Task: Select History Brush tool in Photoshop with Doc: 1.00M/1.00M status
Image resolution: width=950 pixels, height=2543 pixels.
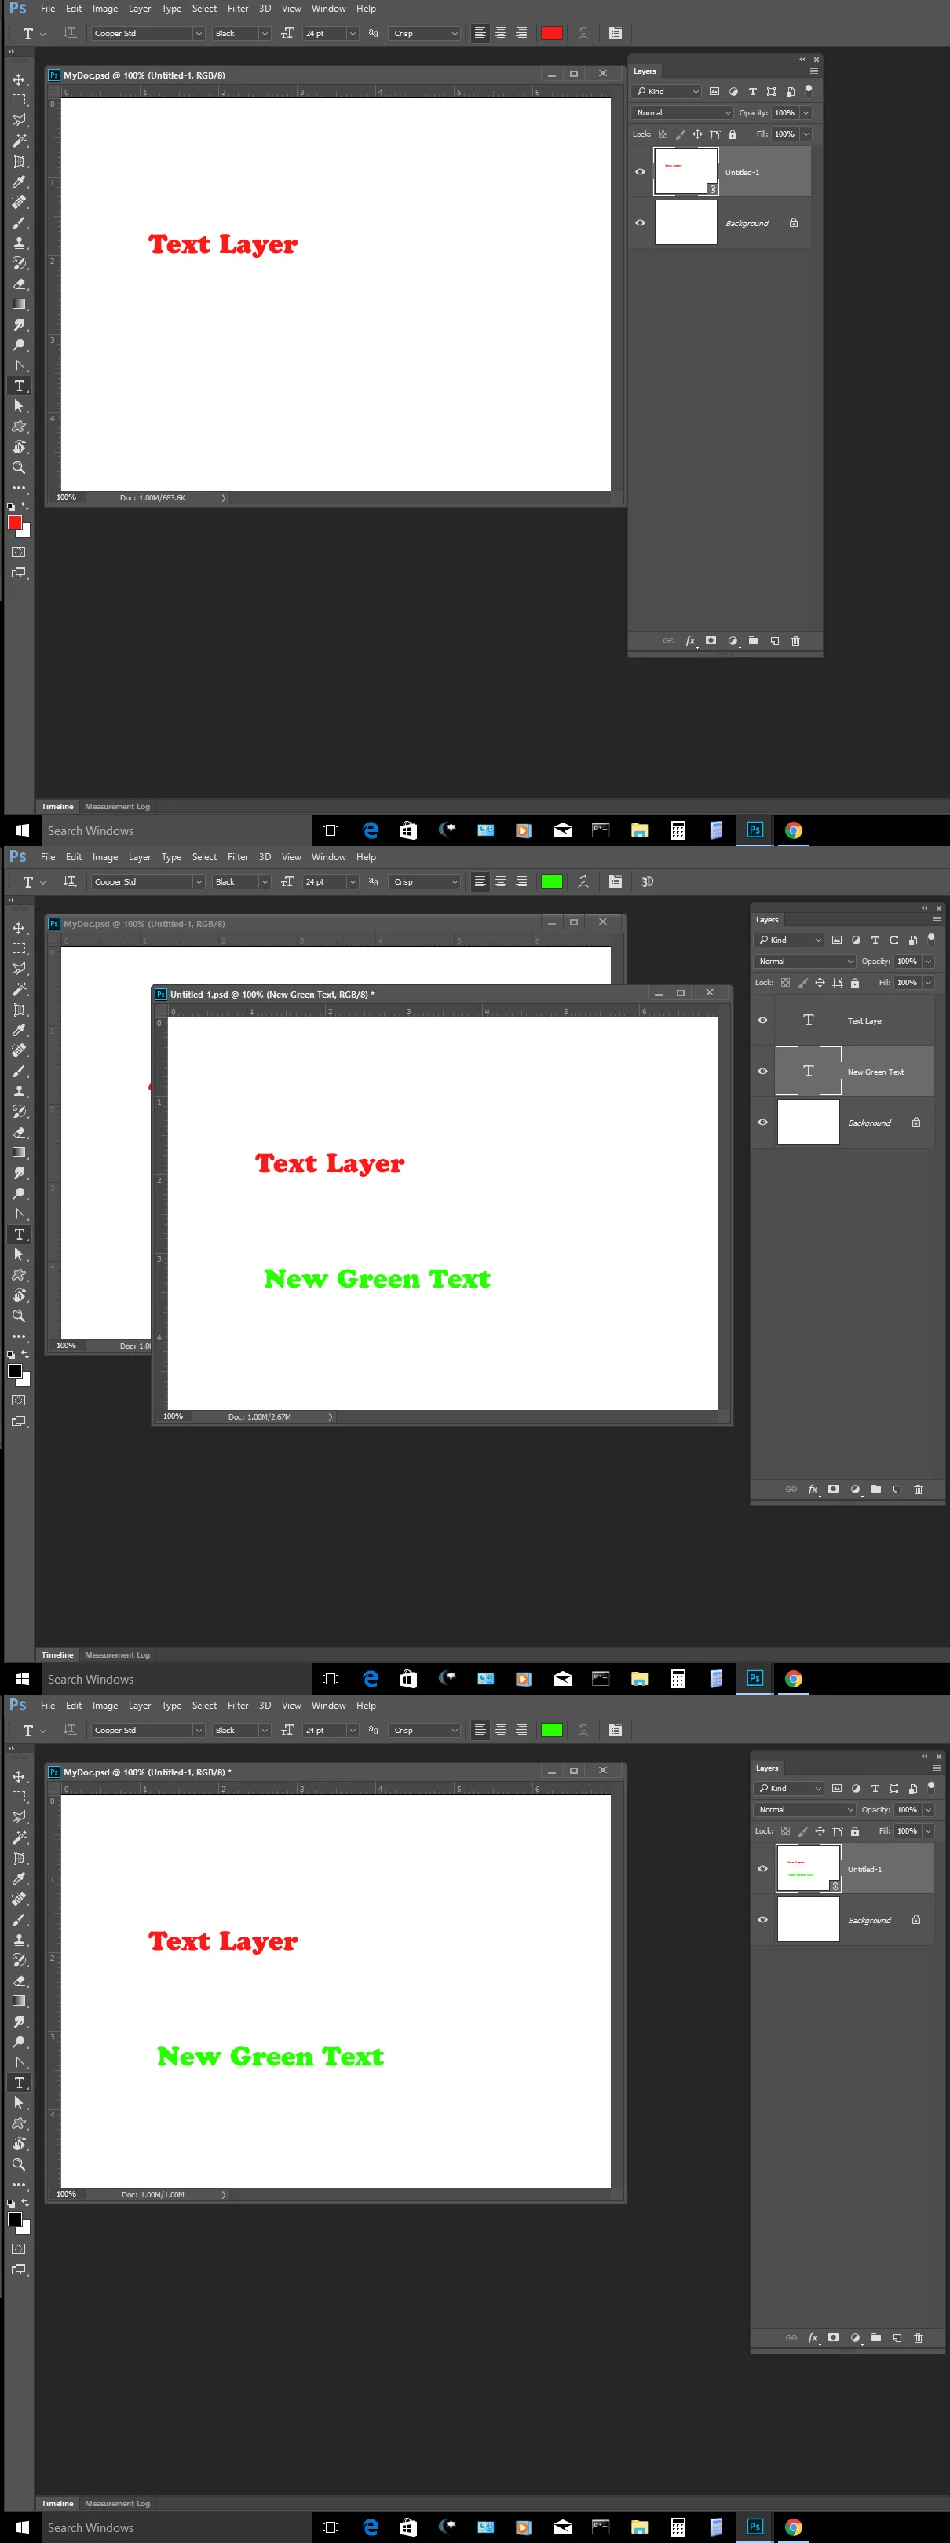Action: point(19,1959)
